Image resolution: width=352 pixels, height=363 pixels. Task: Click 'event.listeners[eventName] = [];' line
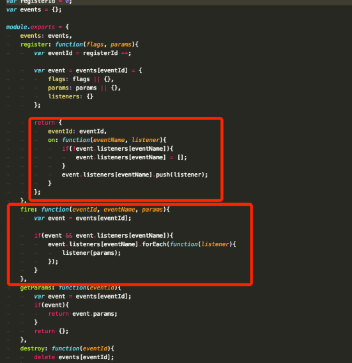pos(131,157)
